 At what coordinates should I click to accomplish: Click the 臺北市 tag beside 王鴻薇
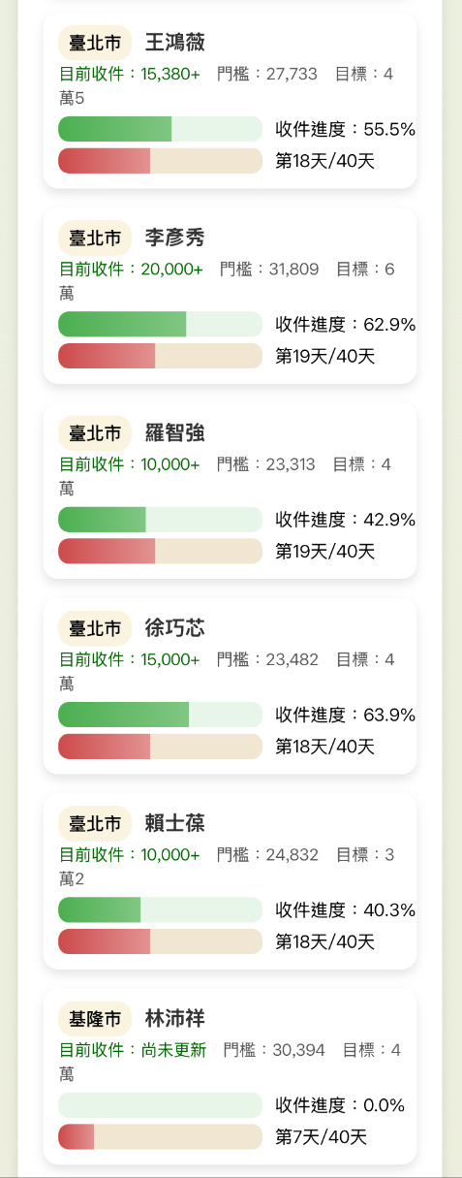pos(95,43)
